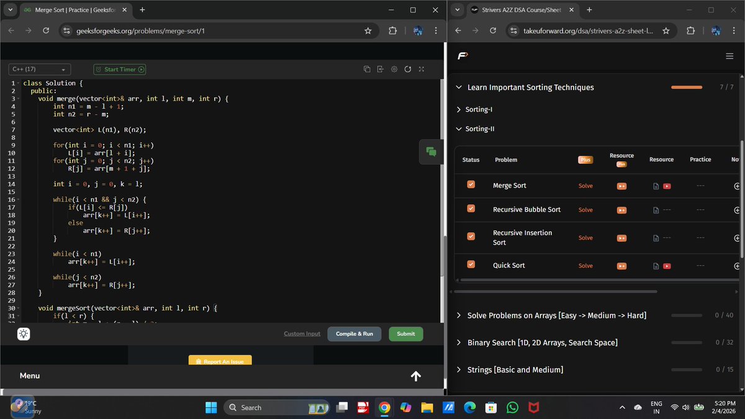Copy the code using the editor copy icon

coord(367,69)
